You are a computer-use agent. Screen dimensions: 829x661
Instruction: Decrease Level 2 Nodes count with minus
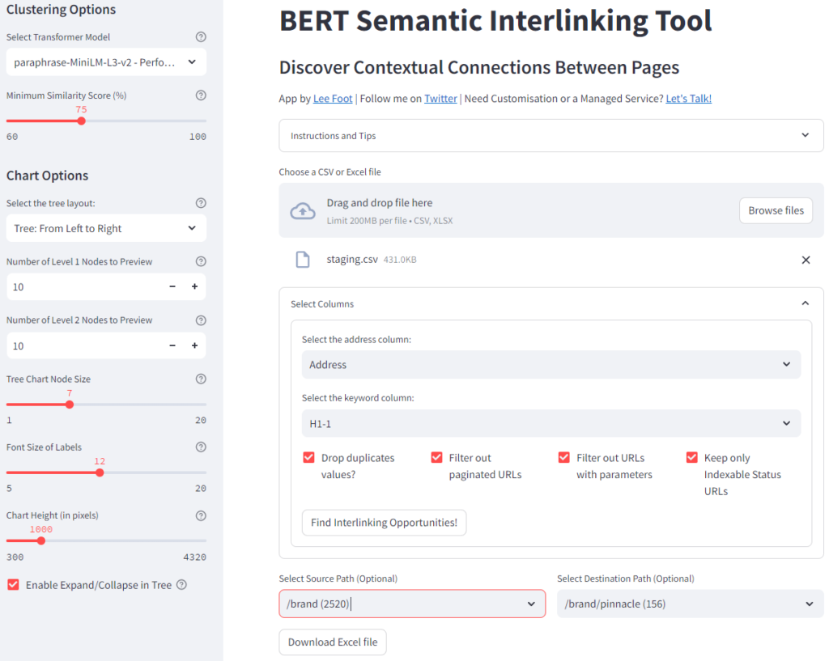(172, 345)
